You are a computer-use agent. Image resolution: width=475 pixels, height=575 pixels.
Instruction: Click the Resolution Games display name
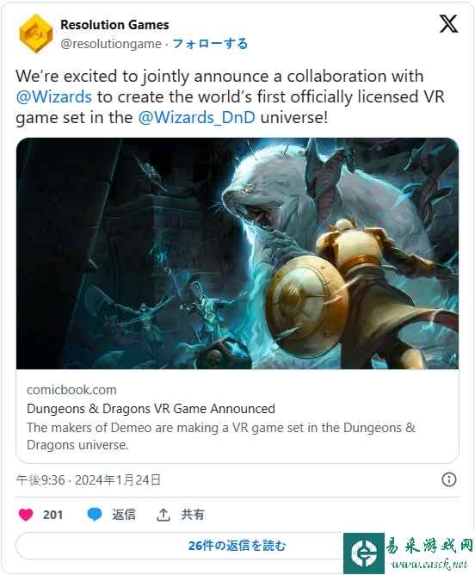click(x=114, y=25)
